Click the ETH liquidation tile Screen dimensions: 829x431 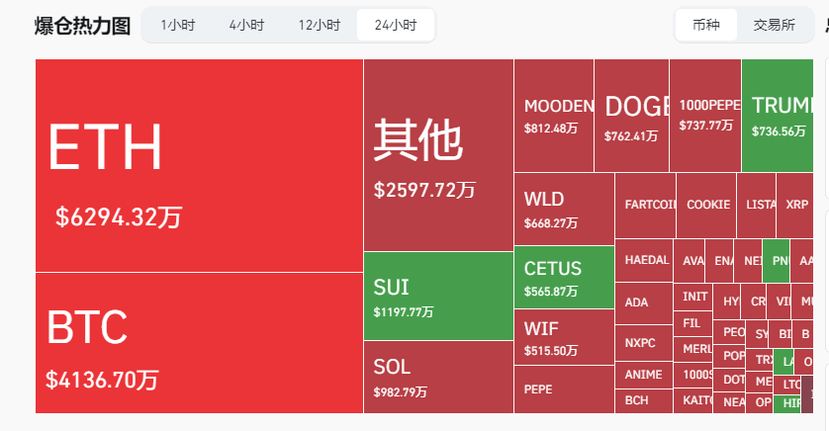click(199, 165)
